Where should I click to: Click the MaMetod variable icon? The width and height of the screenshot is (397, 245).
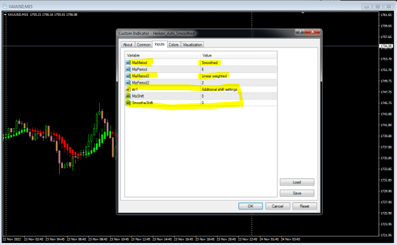[128, 62]
